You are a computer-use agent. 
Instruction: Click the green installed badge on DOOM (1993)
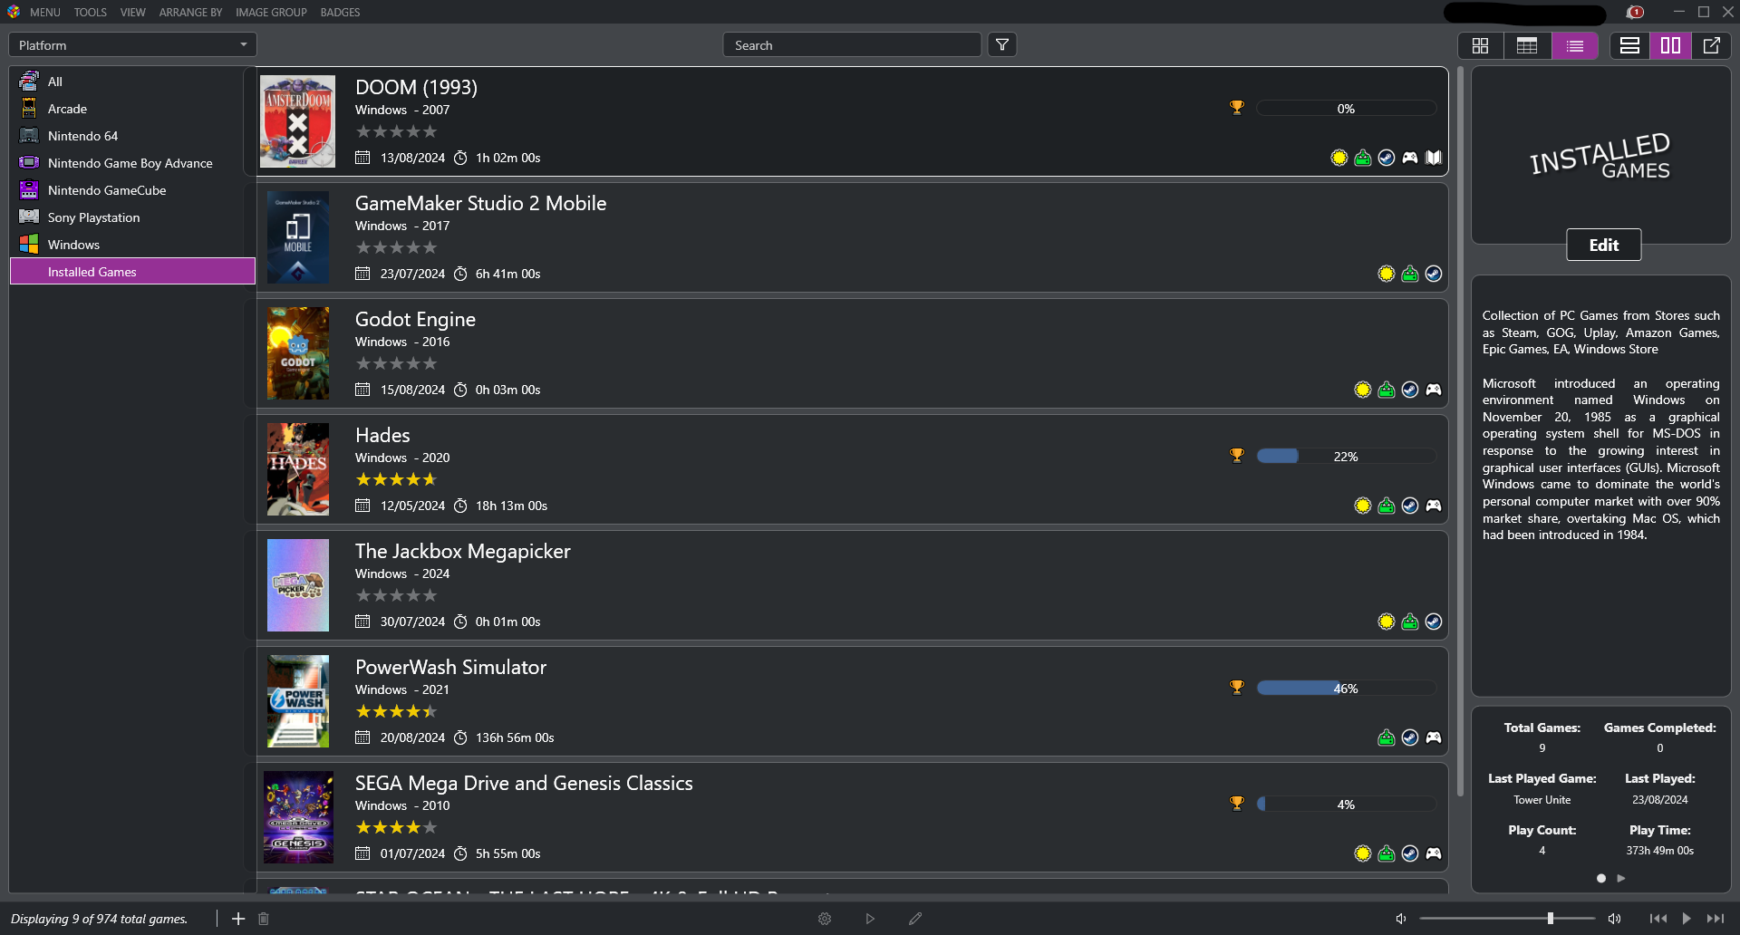pyautogui.click(x=1363, y=158)
